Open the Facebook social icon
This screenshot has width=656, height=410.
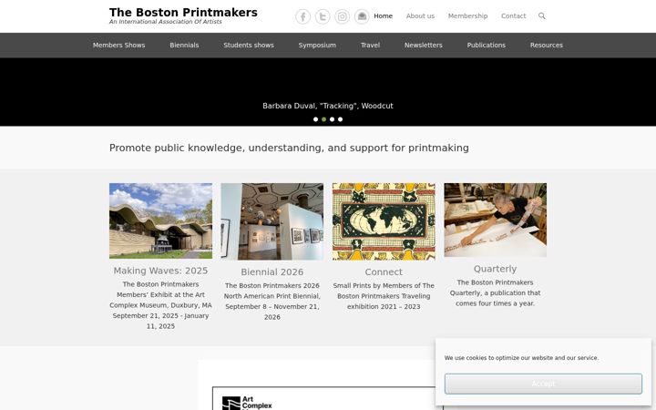[302, 16]
